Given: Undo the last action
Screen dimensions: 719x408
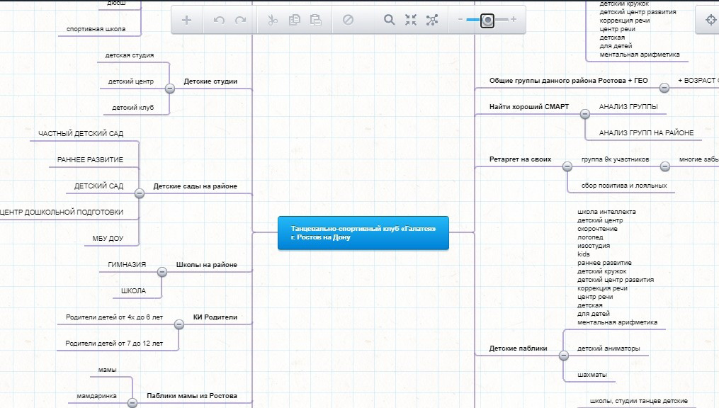Looking at the screenshot, I should point(219,20).
